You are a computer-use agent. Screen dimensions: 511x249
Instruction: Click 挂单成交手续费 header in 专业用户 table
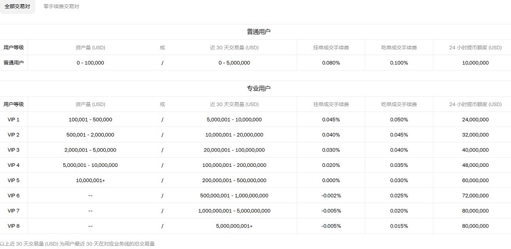(x=331, y=104)
